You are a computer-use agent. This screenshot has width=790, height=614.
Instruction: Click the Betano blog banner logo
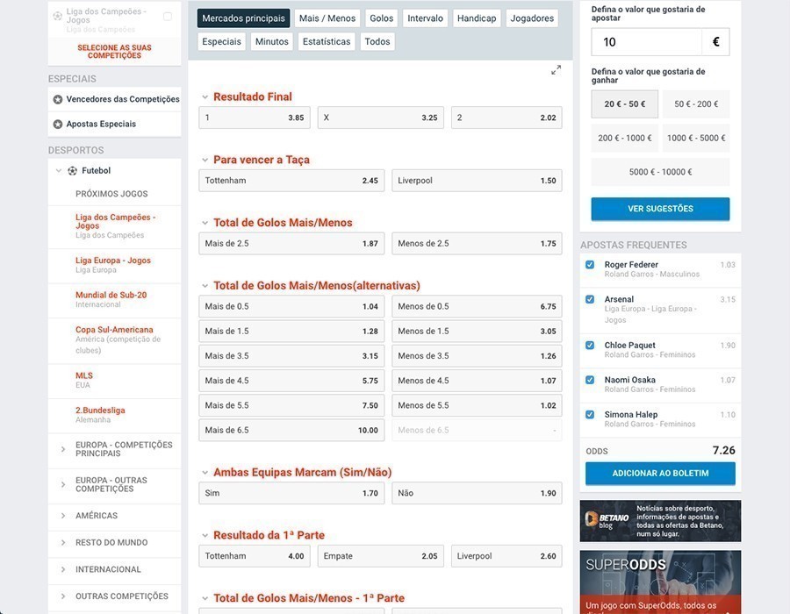pyautogui.click(x=607, y=520)
